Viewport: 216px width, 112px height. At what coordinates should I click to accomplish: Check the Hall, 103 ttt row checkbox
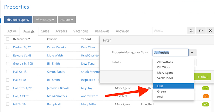pyautogui.click(x=7, y=96)
